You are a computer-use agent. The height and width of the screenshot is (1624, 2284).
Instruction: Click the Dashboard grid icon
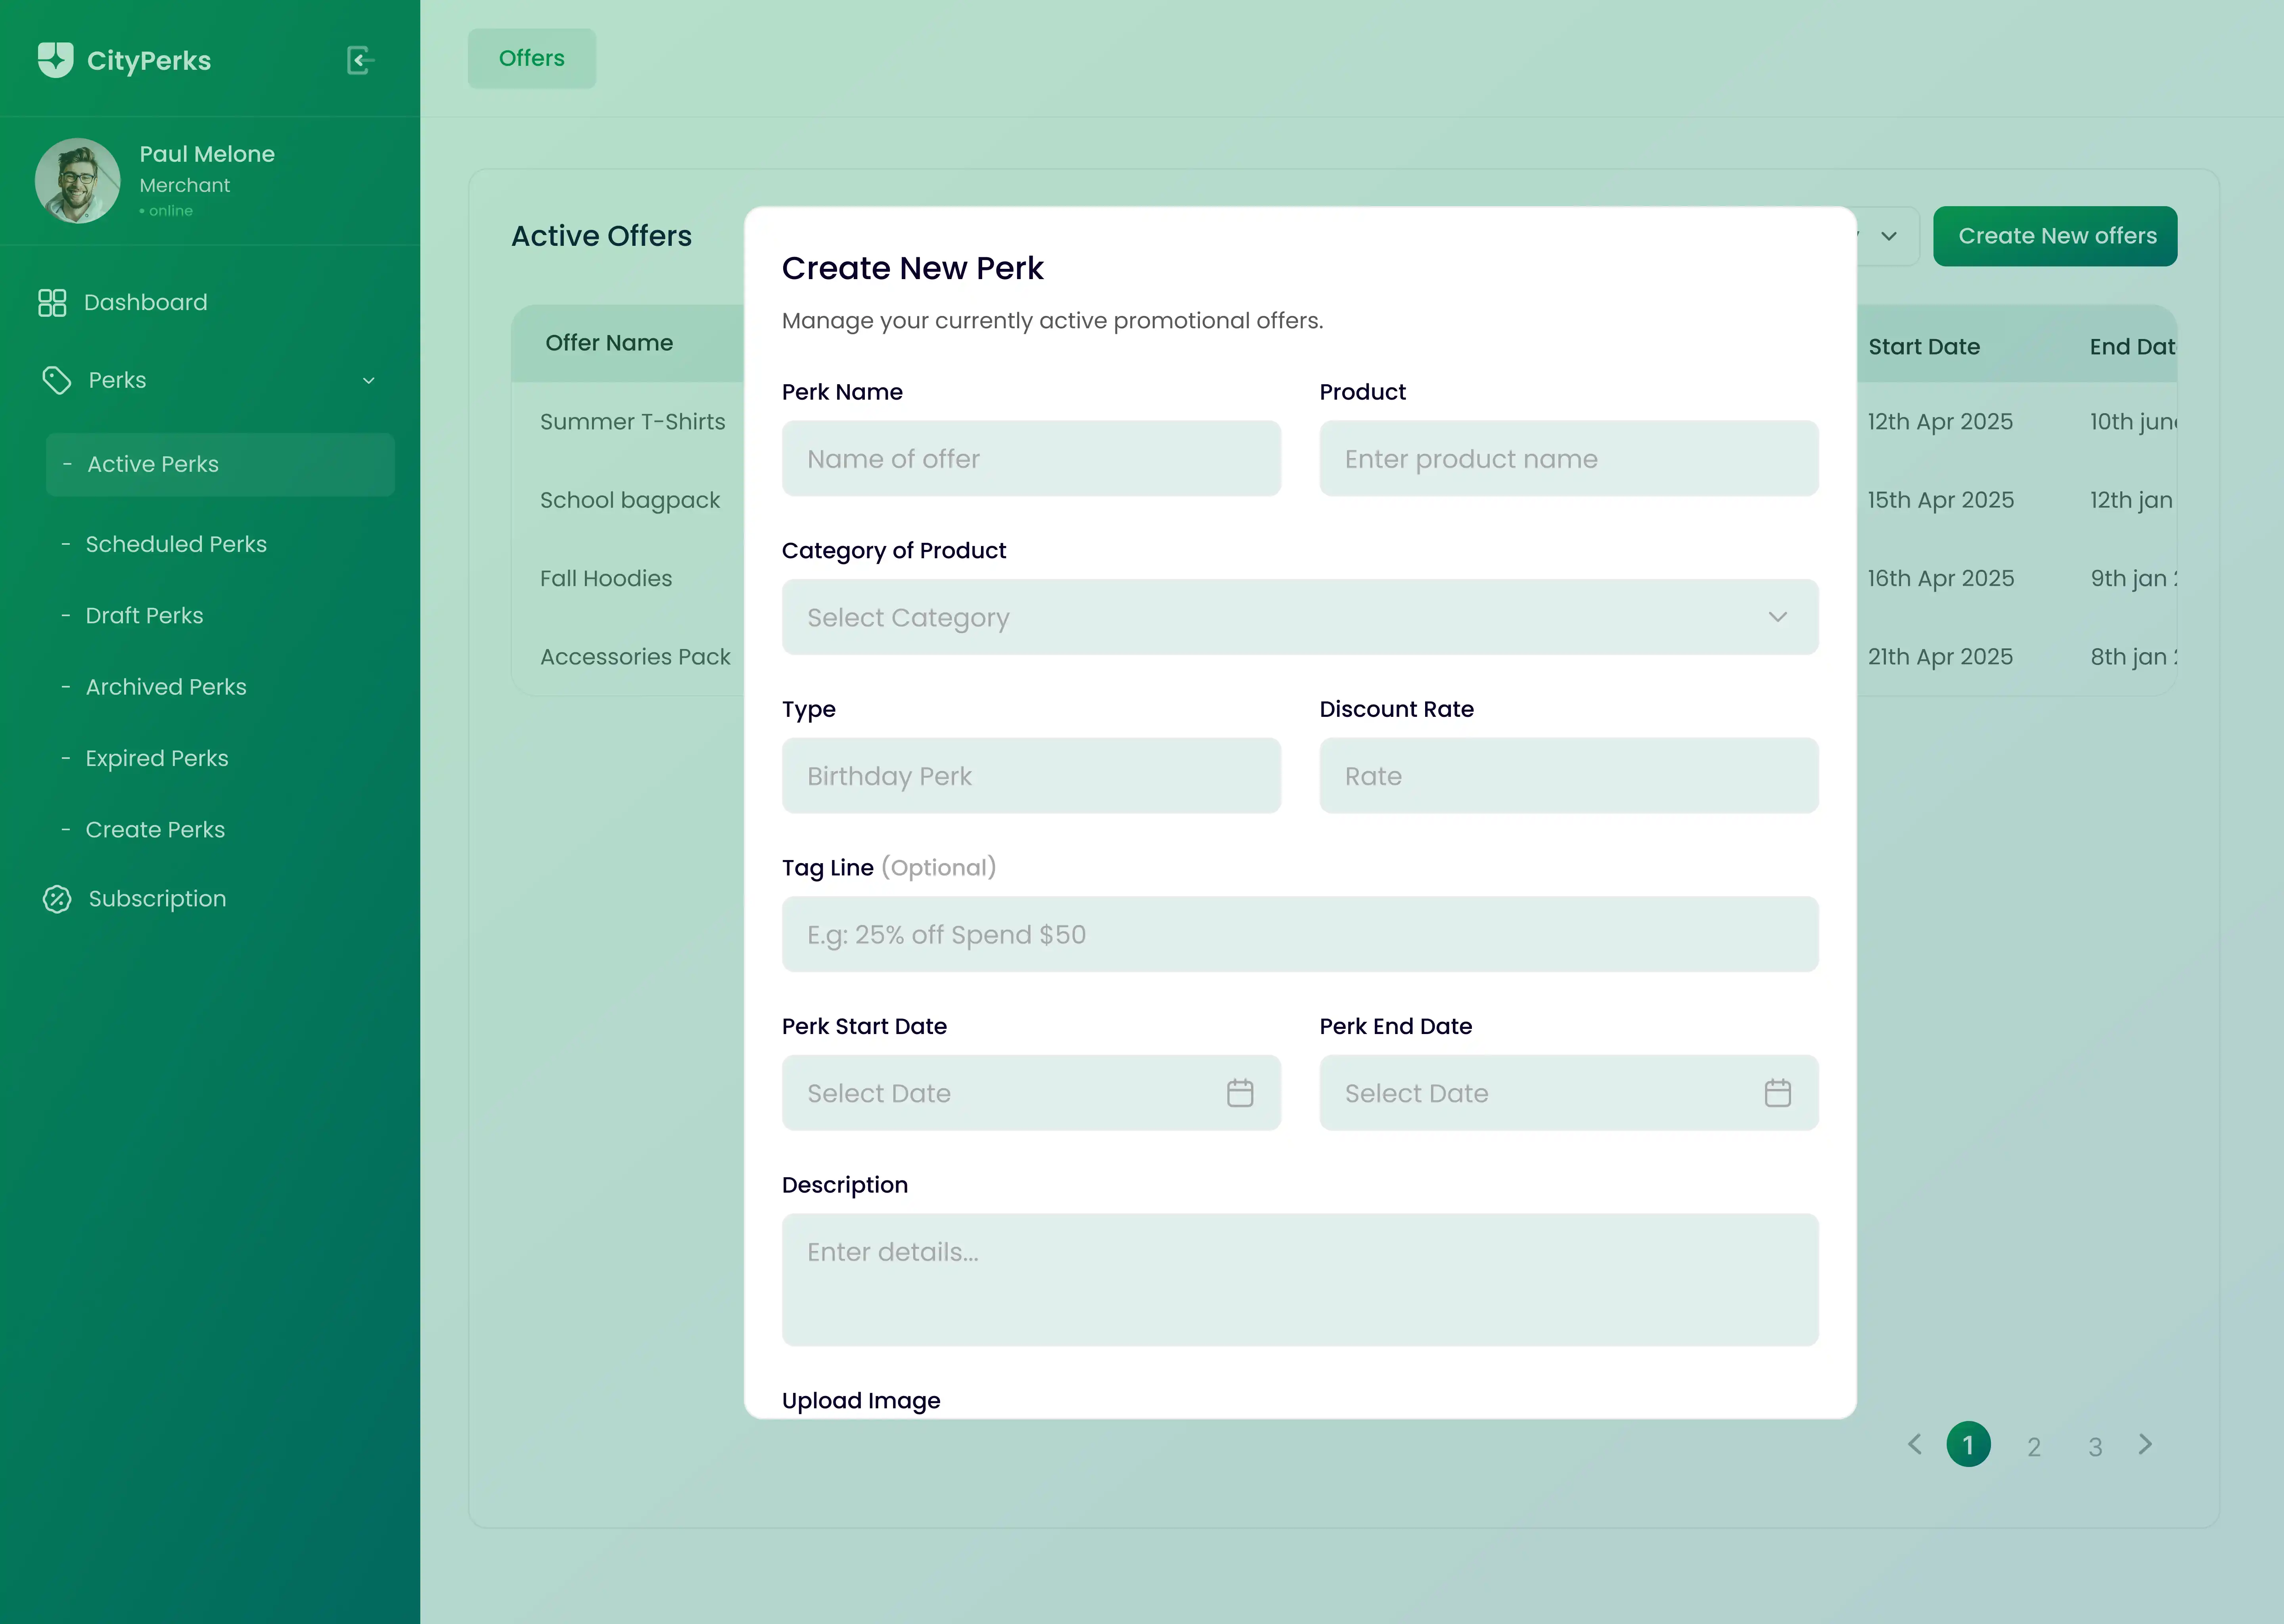click(52, 302)
